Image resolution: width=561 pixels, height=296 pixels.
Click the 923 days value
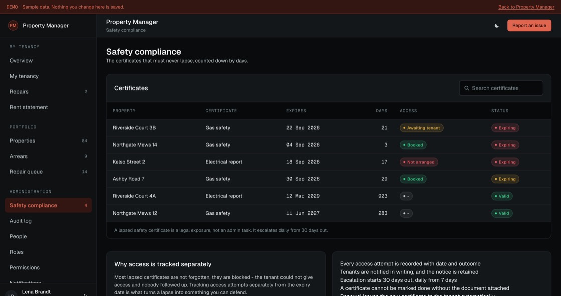point(383,196)
